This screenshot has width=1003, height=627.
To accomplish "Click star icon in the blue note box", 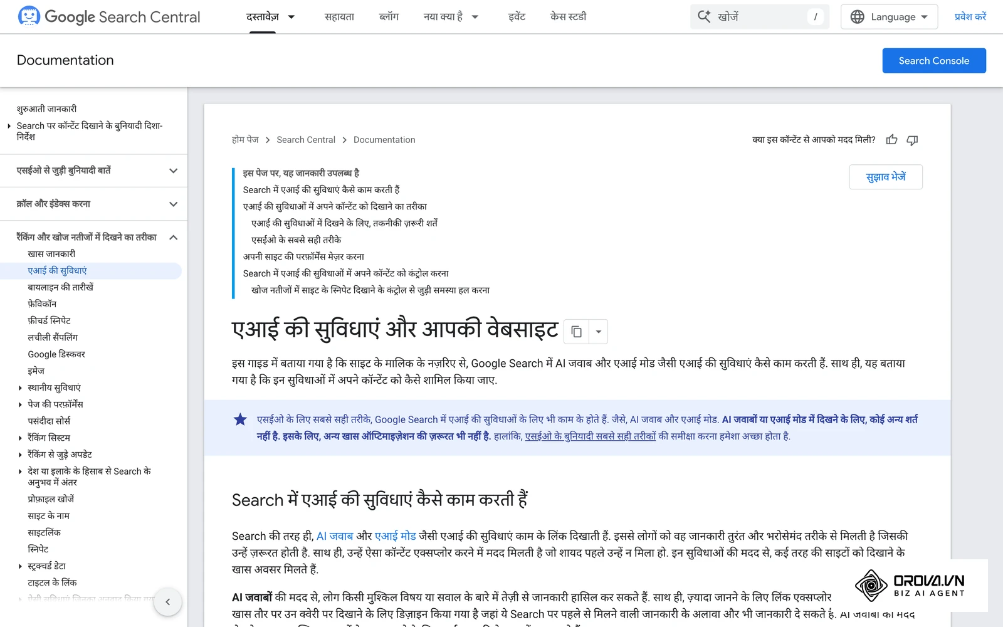I will point(240,419).
